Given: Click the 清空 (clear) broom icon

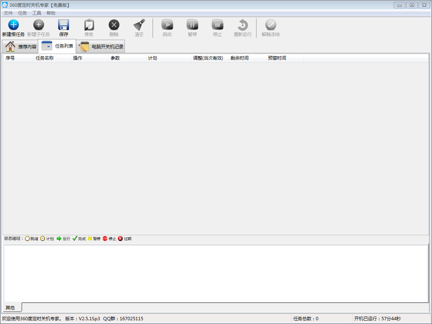Looking at the screenshot, I should pos(139,25).
